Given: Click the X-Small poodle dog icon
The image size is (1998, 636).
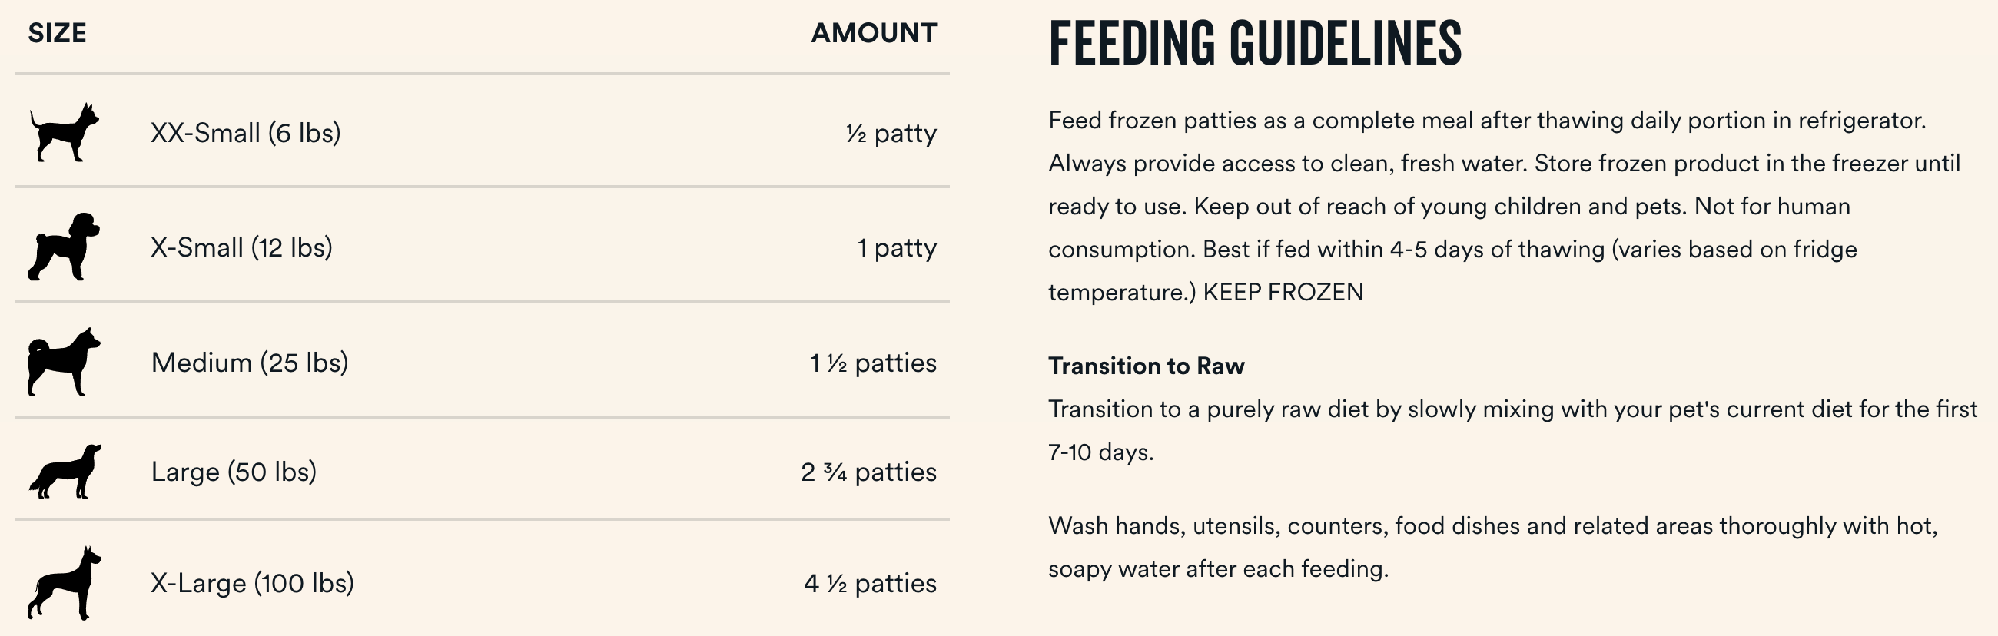Looking at the screenshot, I should pyautogui.click(x=65, y=247).
